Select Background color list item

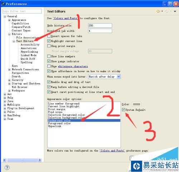pyautogui.click(x=84, y=120)
